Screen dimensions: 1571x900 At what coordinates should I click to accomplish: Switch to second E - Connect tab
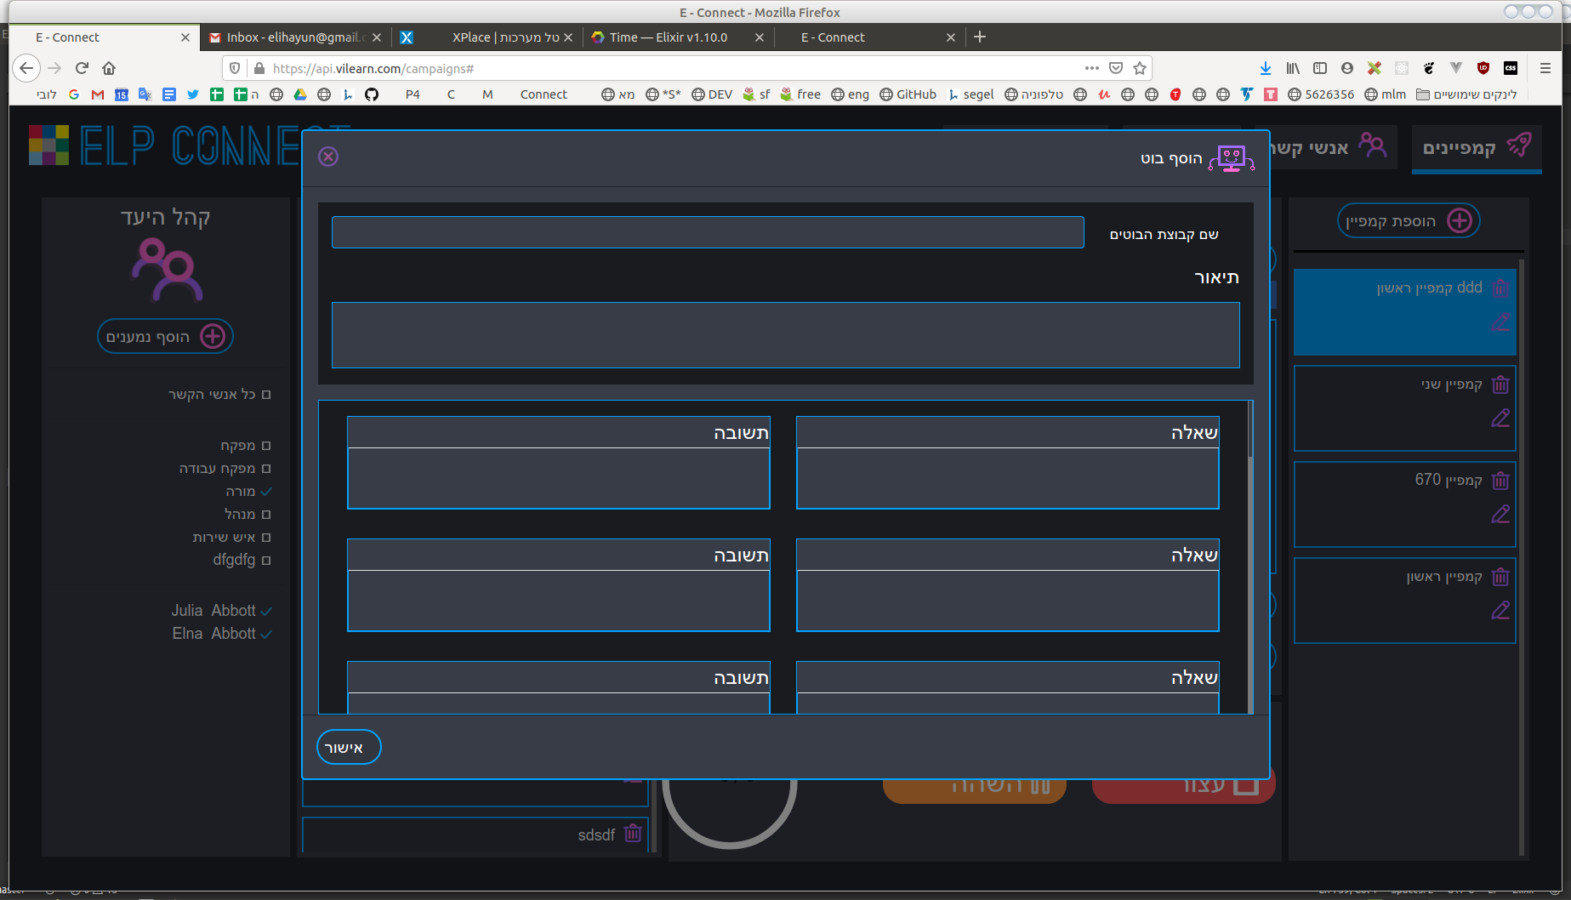(x=869, y=37)
